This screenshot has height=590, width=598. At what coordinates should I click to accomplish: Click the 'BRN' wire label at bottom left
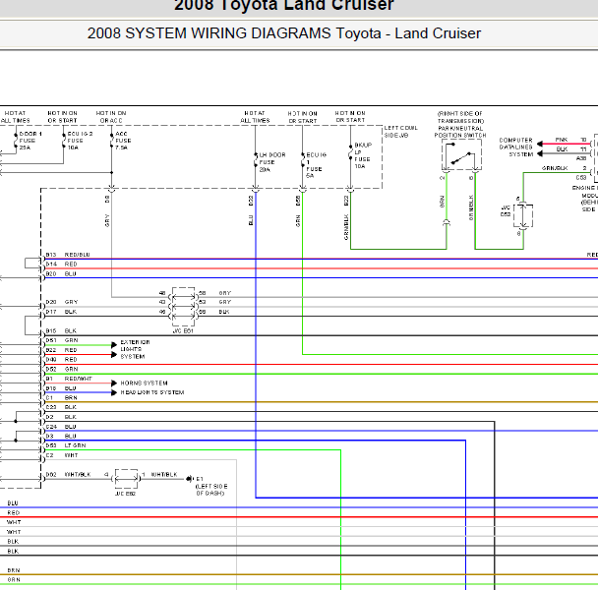point(14,570)
